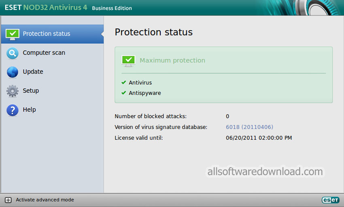Click the Help question mark icon
344x207 pixels.
point(12,110)
